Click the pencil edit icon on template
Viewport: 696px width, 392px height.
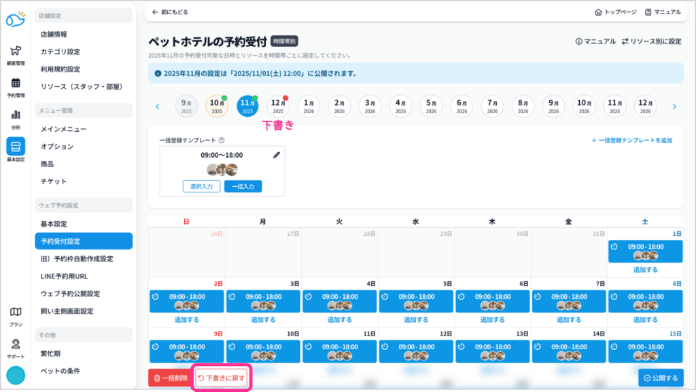pos(276,155)
